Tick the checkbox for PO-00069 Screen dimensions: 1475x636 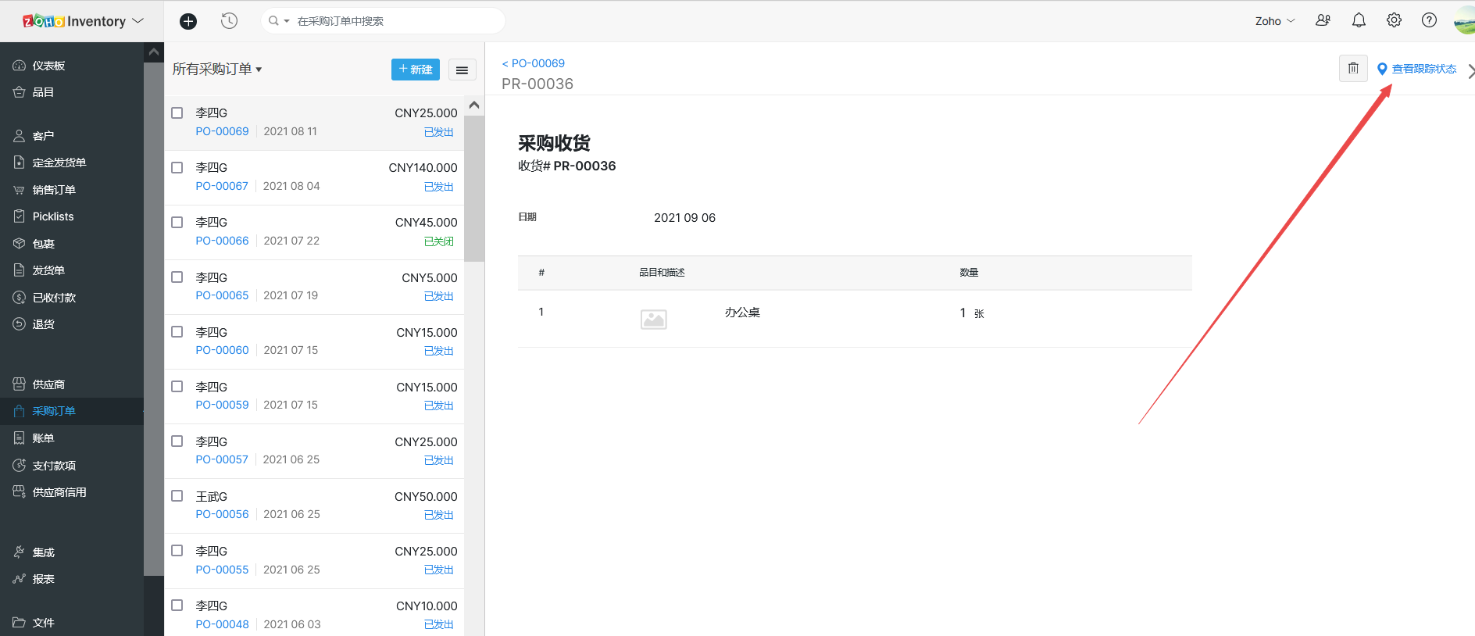[x=177, y=113]
